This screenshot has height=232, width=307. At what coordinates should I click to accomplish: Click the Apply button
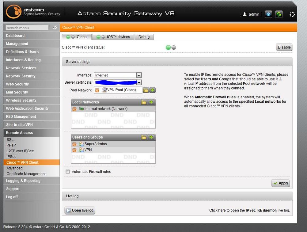pyautogui.click(x=281, y=183)
